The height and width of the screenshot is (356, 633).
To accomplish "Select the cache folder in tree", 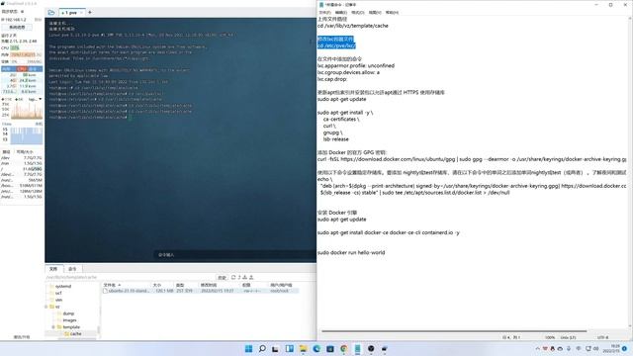I will pyautogui.click(x=75, y=334).
